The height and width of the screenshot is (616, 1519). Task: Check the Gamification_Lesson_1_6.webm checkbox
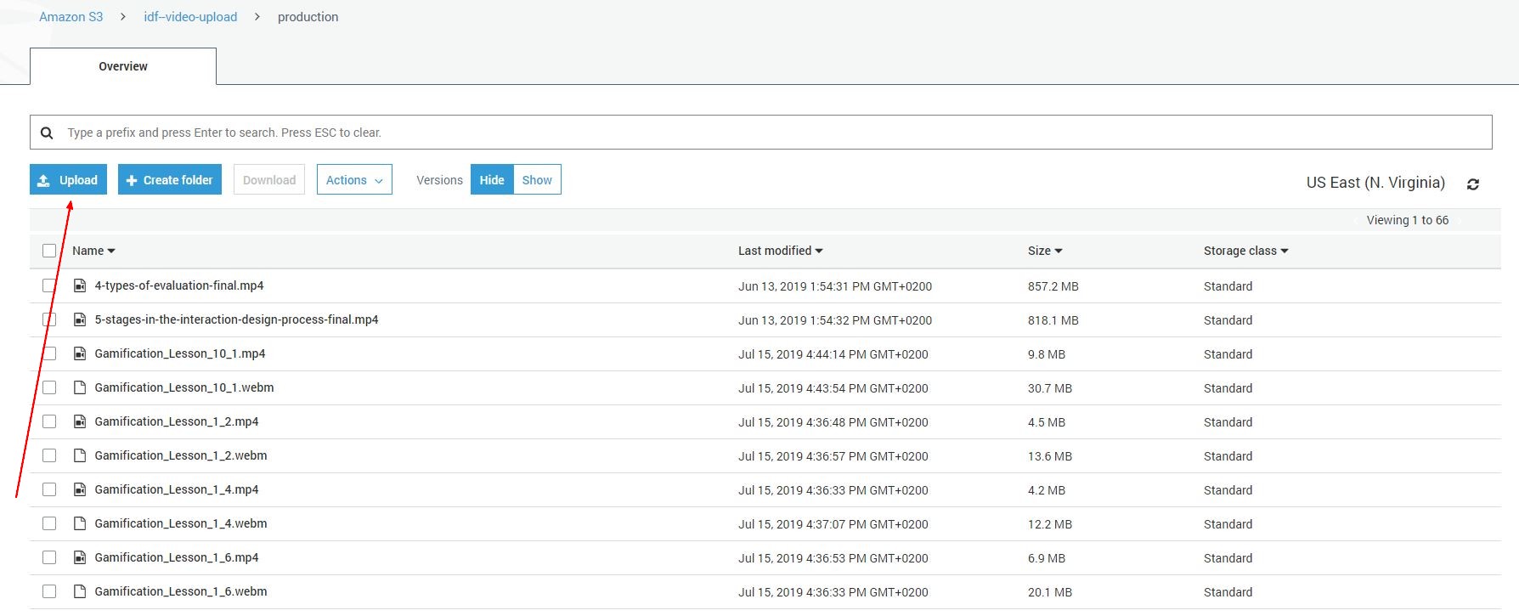pos(49,591)
